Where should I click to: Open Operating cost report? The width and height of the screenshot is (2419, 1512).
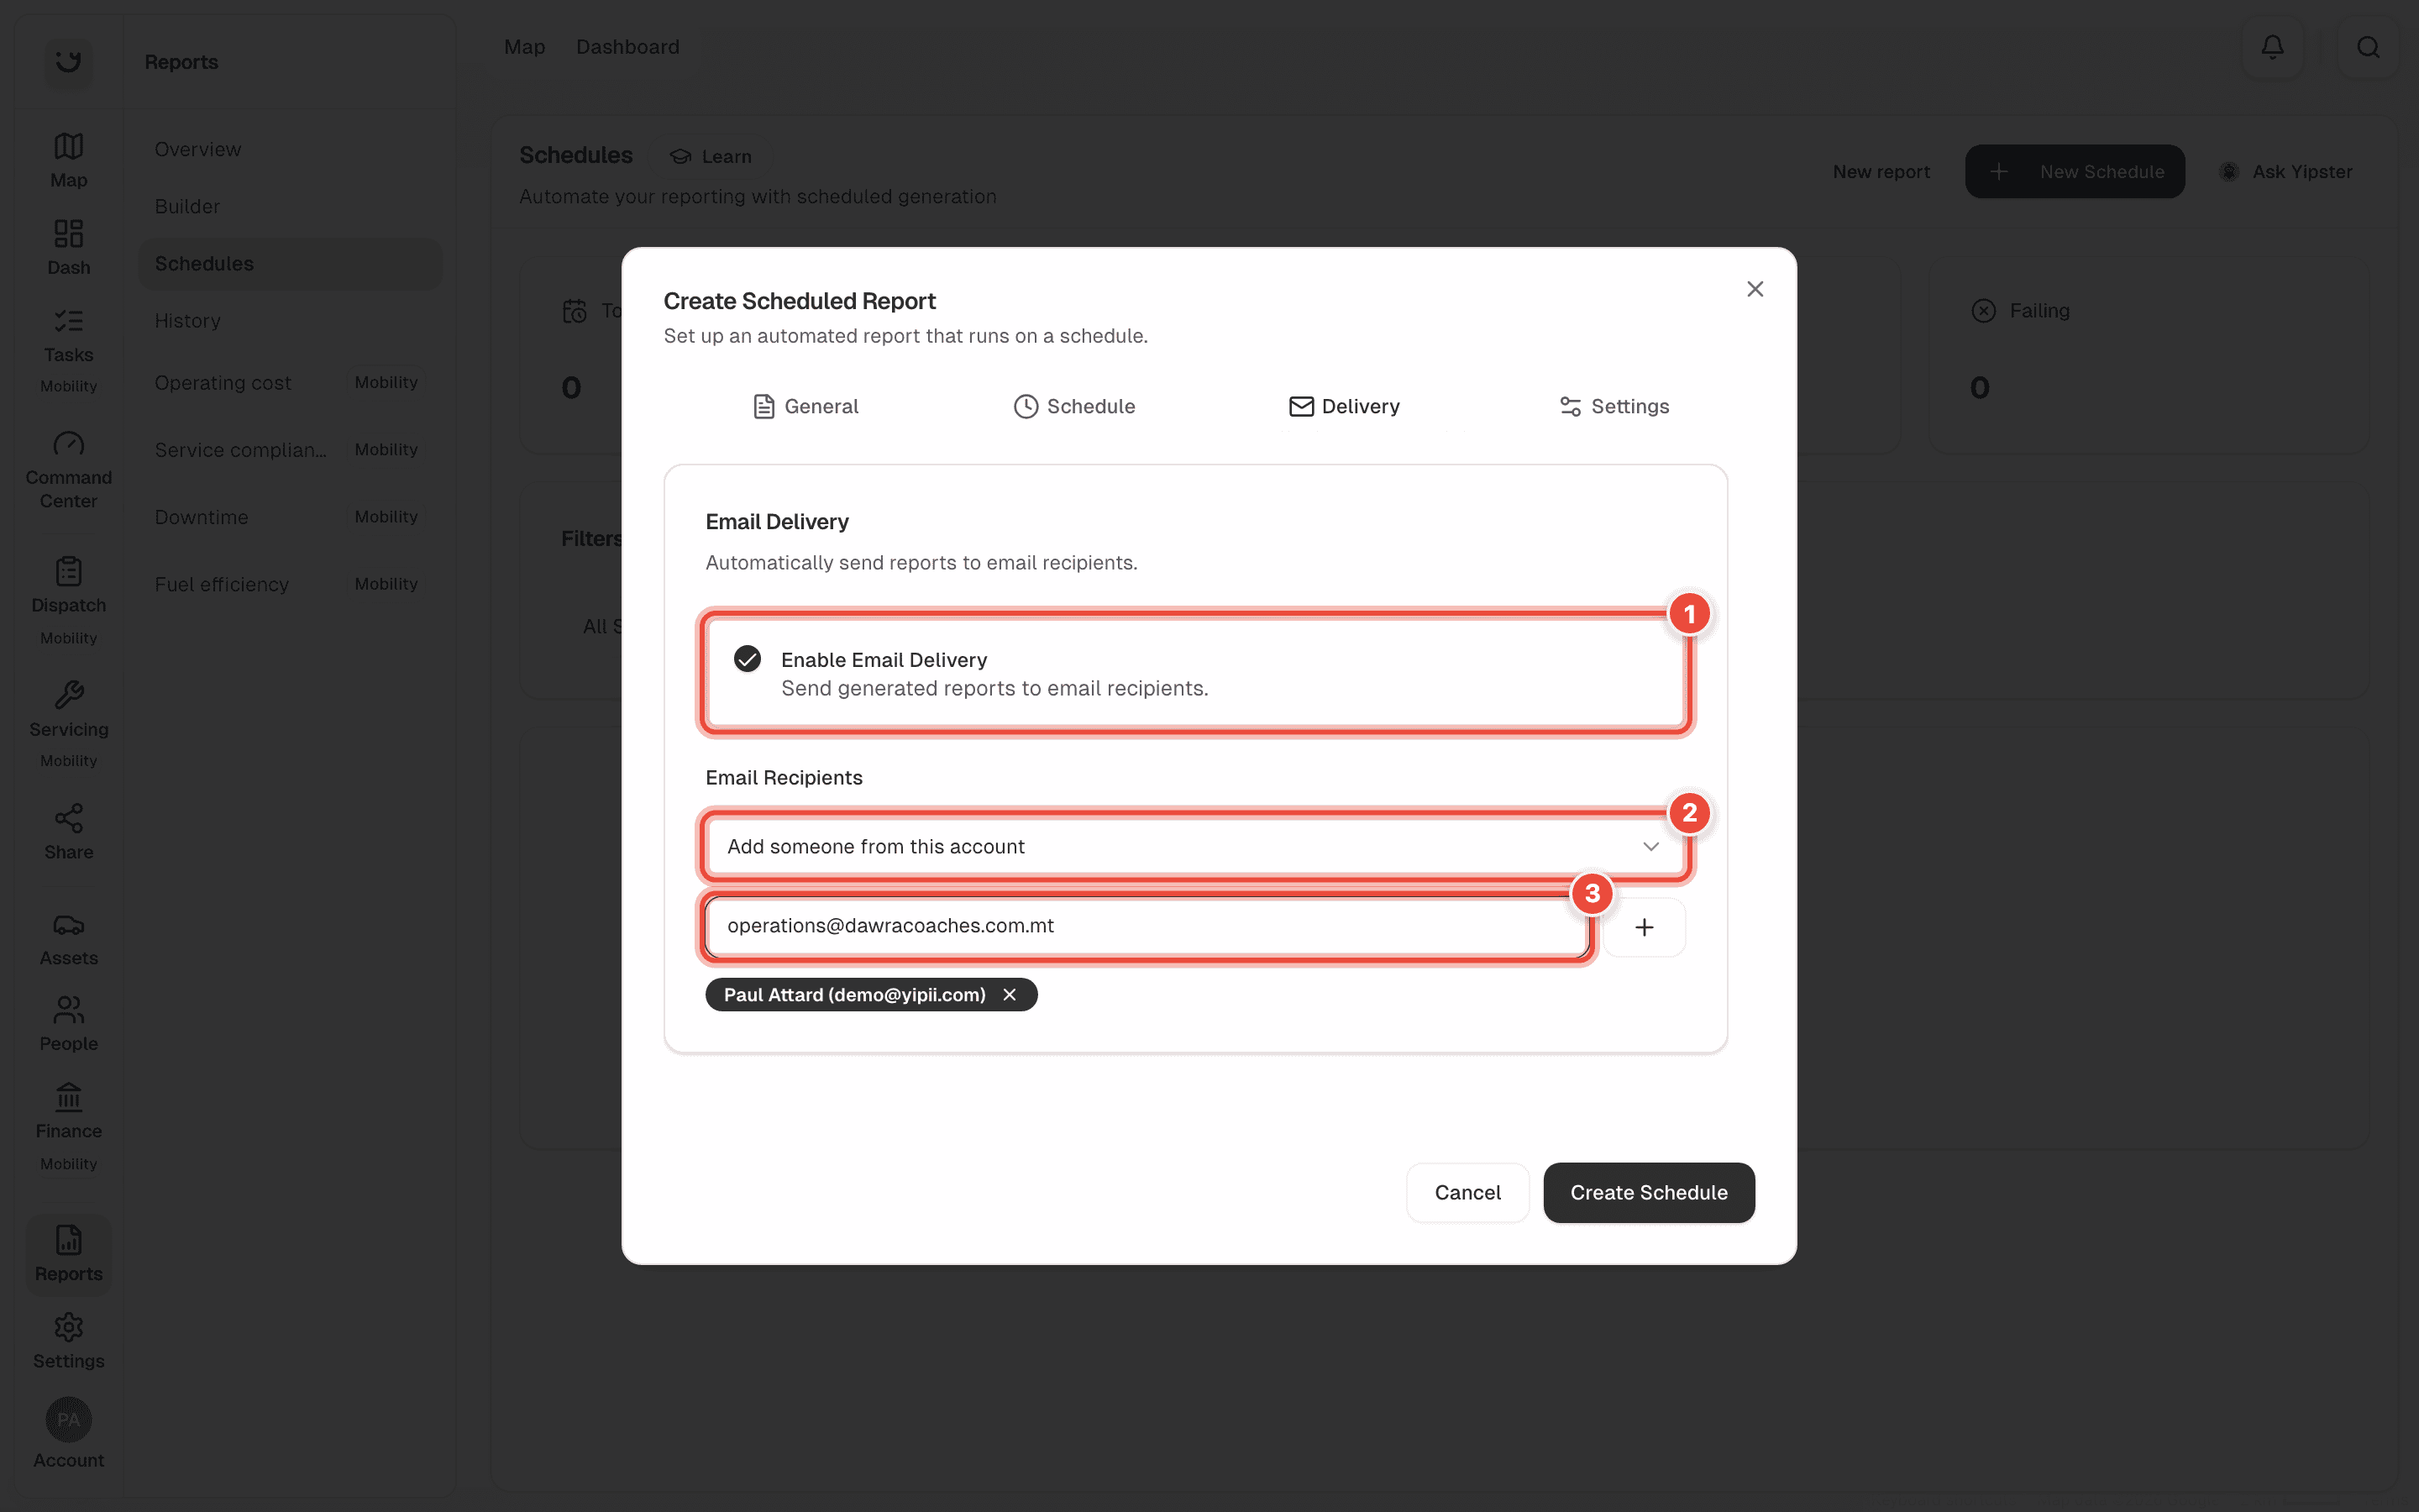click(x=290, y=383)
